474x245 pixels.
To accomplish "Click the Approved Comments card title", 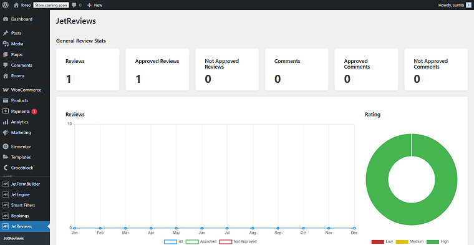I will coord(357,64).
